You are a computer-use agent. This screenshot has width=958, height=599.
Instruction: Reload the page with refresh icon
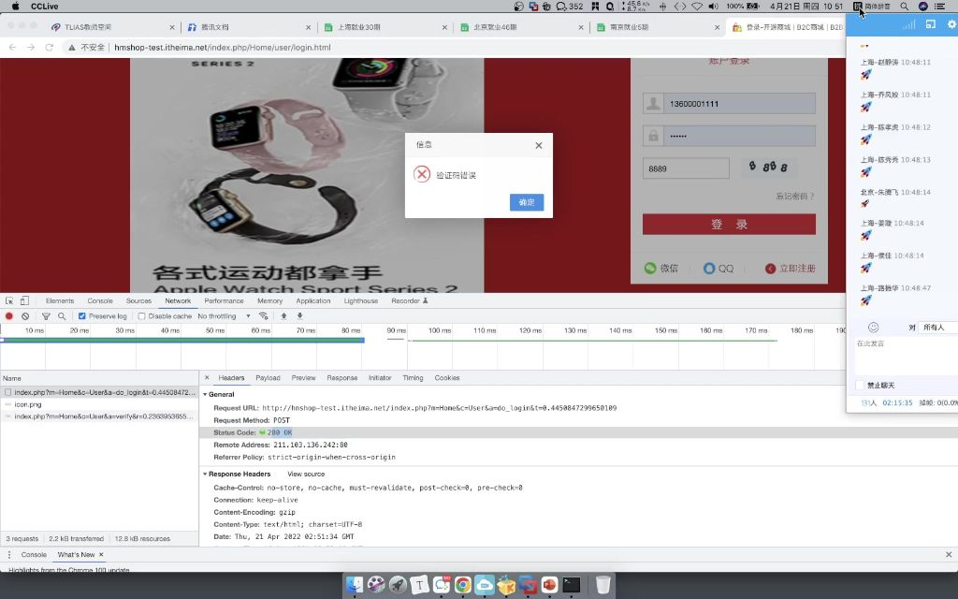pos(49,47)
